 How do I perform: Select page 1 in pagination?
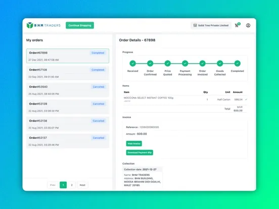63,185
